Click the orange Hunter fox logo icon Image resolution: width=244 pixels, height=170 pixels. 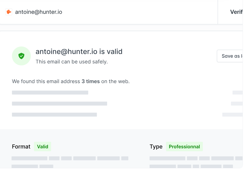click(x=9, y=12)
